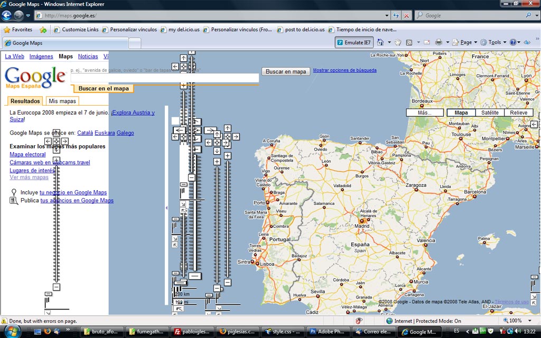The height and width of the screenshot is (338, 541).
Task: Click the pan-right arrow in the white sidebar
Action: tap(65, 142)
